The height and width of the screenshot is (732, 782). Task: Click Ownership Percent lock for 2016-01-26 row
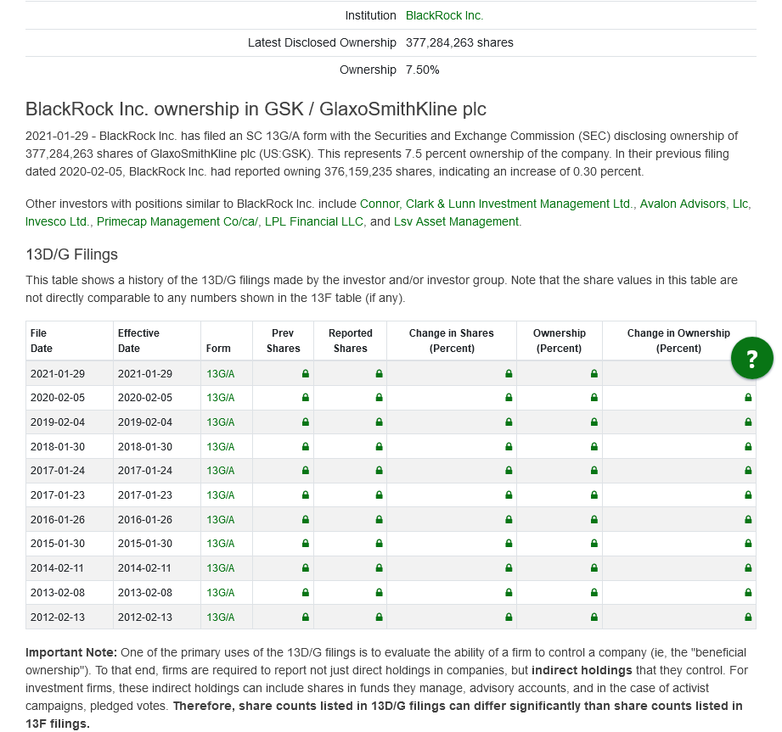[594, 519]
